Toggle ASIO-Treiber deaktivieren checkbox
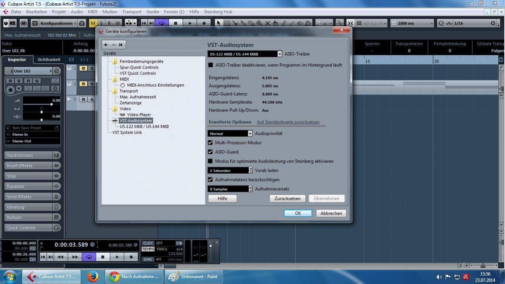This screenshot has width=505, height=284. coord(211,65)
